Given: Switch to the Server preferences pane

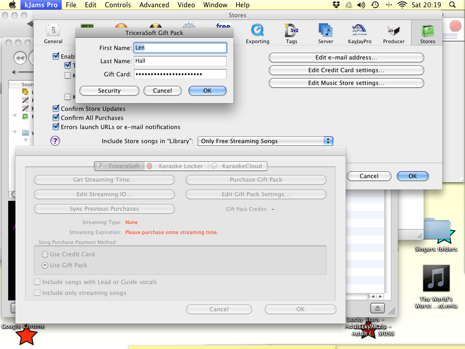Looking at the screenshot, I should 326,33.
